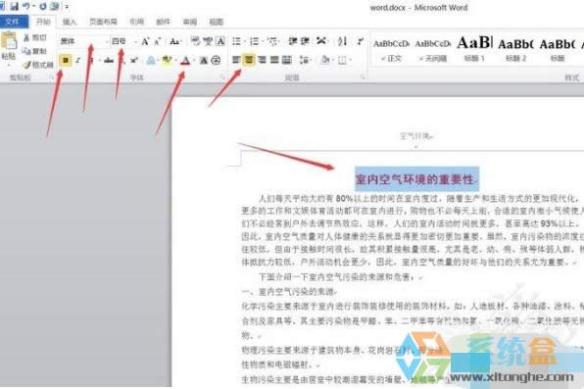Click the bullets list icon
The width and height of the screenshot is (584, 389).
pos(237,41)
